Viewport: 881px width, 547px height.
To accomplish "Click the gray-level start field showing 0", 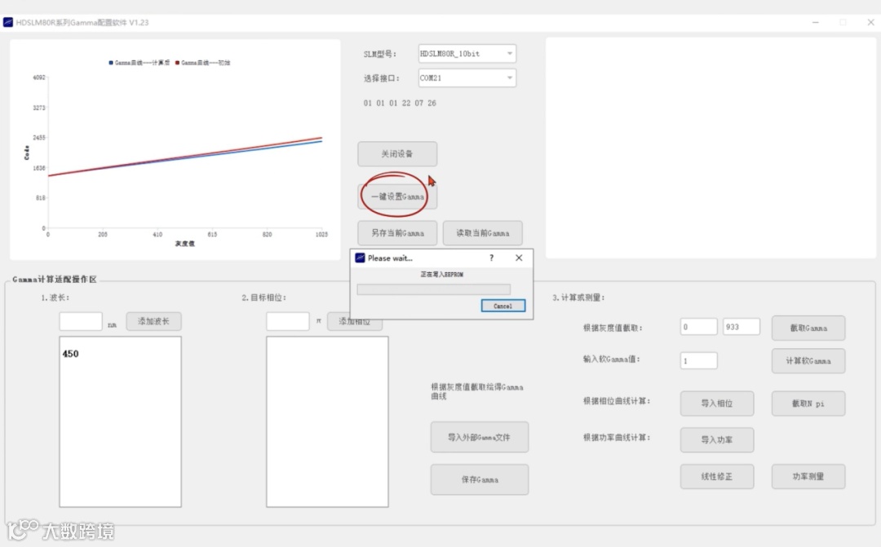I will pyautogui.click(x=698, y=327).
